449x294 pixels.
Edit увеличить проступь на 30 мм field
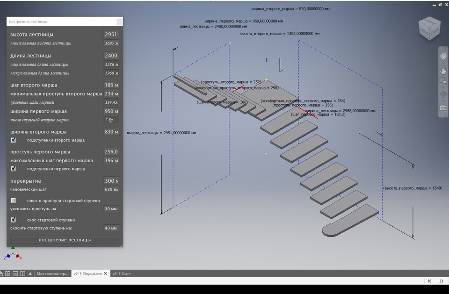click(110, 209)
